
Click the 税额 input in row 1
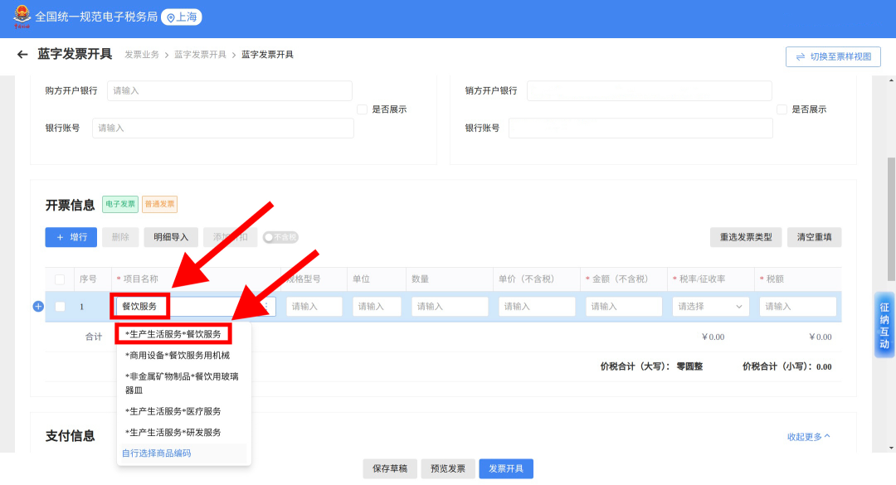(798, 306)
